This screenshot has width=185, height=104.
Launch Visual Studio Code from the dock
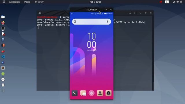coord(3,57)
